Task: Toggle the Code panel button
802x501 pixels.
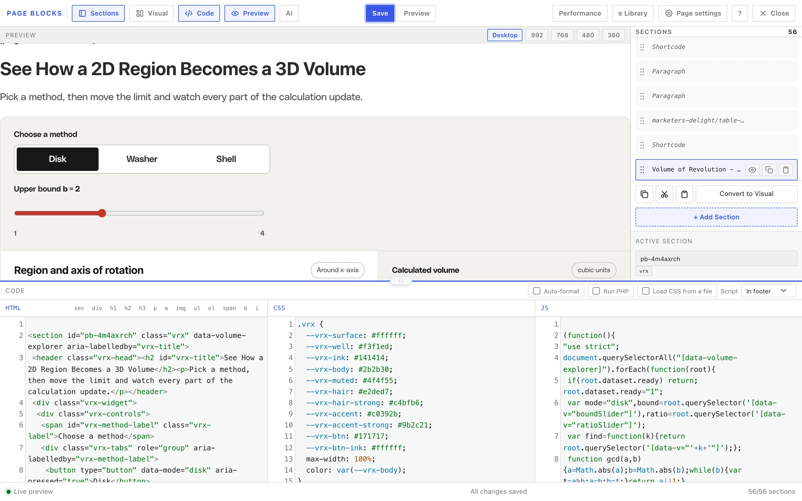Action: 199,13
